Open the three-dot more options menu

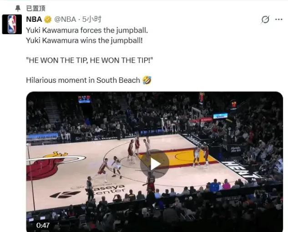click(x=279, y=19)
